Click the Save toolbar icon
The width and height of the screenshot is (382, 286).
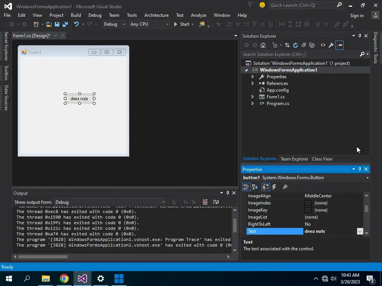57,24
